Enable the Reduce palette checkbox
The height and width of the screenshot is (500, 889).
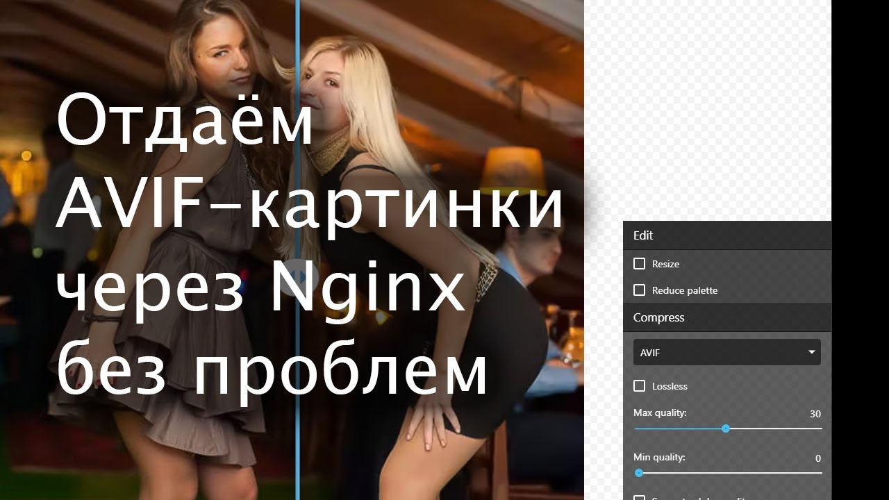[x=639, y=290]
